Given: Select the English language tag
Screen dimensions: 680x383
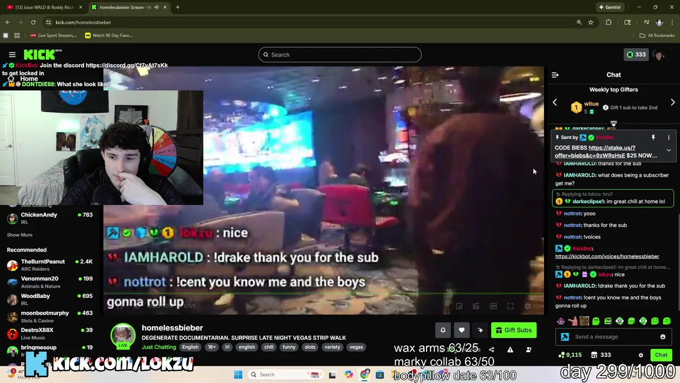Looking at the screenshot, I should coord(190,347).
